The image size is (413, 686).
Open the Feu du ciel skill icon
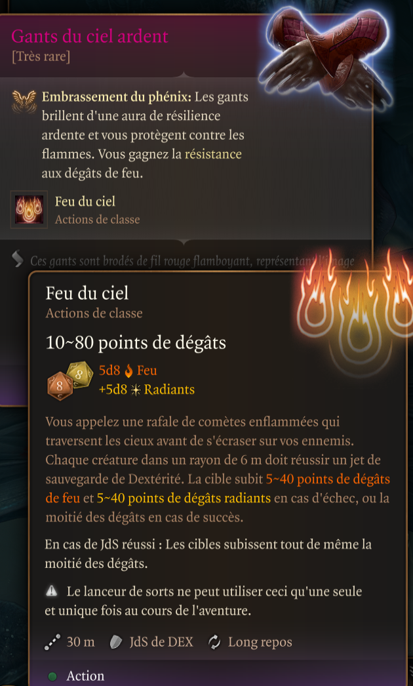coord(29,209)
